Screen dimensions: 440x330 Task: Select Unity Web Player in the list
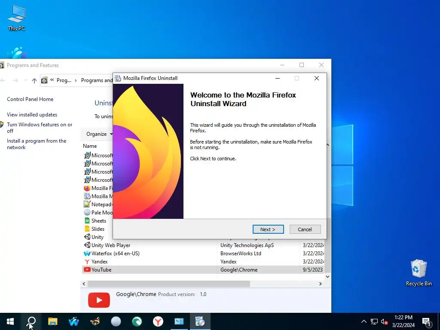coord(107,245)
